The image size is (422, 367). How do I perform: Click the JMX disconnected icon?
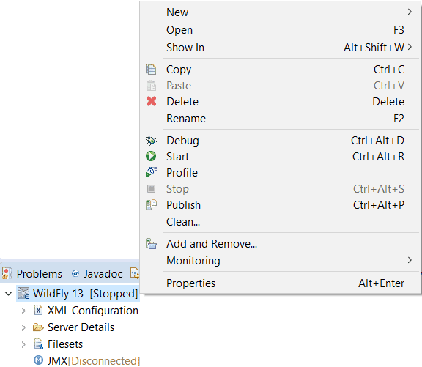click(x=39, y=360)
